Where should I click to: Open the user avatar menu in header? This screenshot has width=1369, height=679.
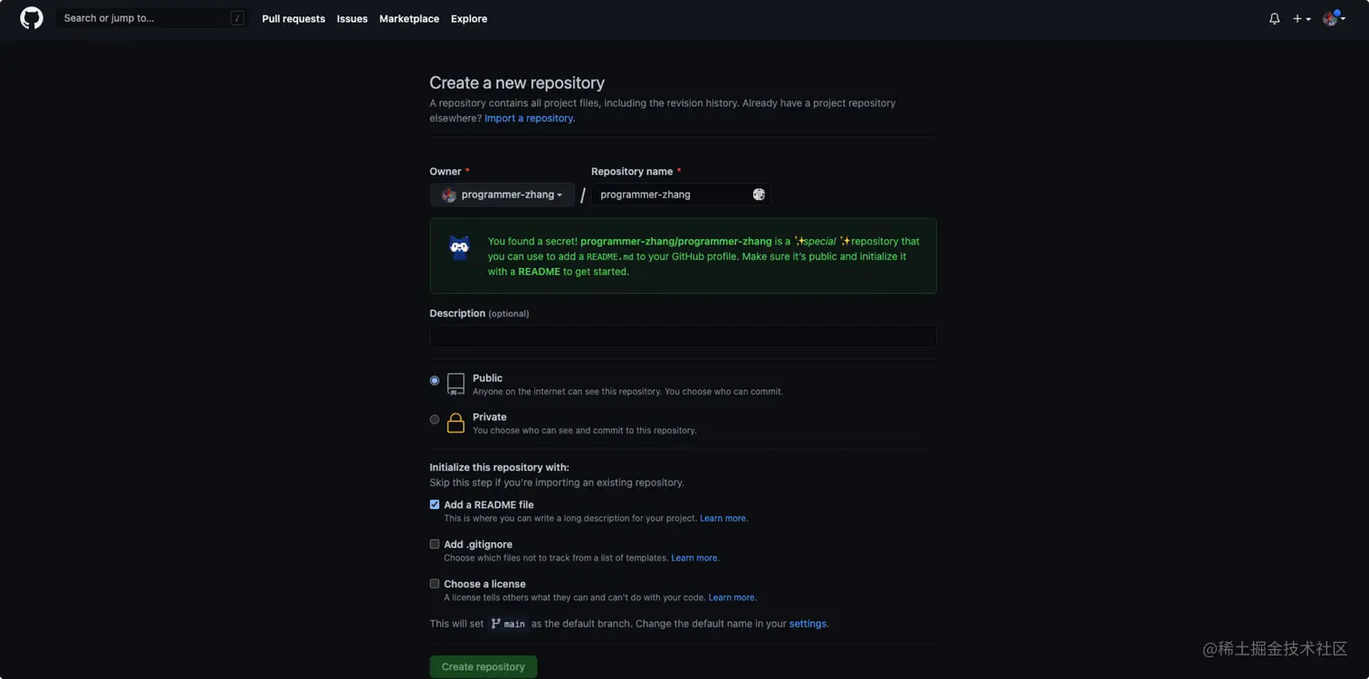coord(1334,18)
